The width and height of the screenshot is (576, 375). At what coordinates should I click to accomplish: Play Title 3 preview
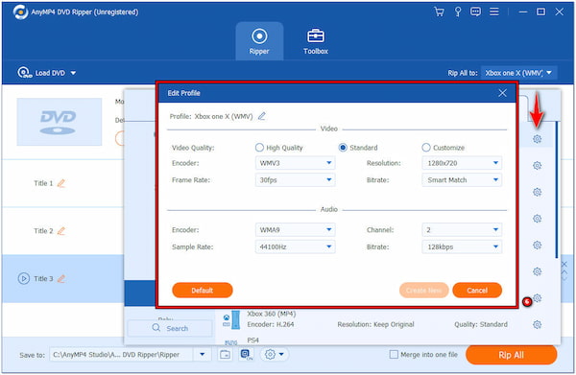coord(23,278)
